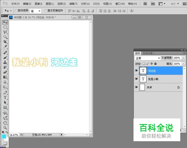Viewport: 187px width, 148px height.
Task: Open the 正常 blend mode dropdown
Action: pyautogui.click(x=147, y=58)
